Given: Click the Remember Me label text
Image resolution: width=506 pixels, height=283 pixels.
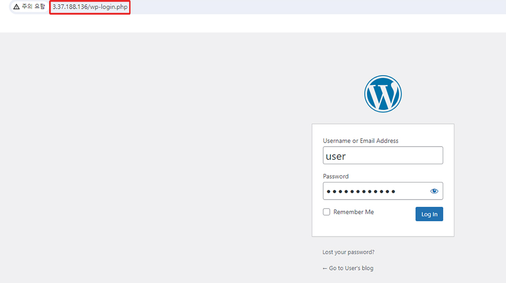Looking at the screenshot, I should pos(353,212).
